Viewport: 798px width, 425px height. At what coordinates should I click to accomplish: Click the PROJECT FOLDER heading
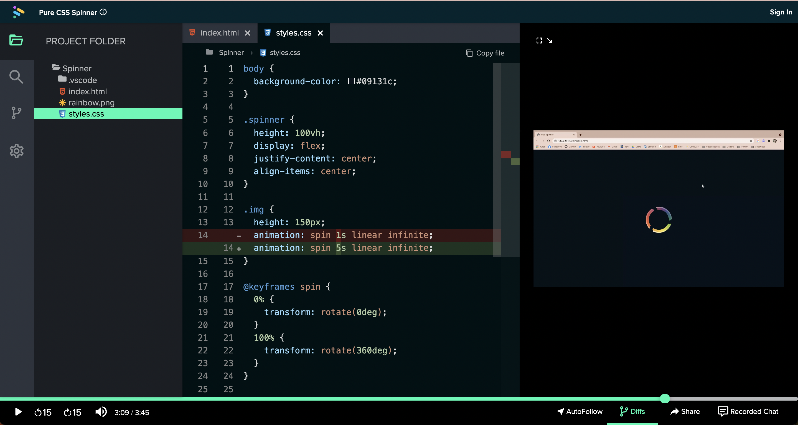86,41
